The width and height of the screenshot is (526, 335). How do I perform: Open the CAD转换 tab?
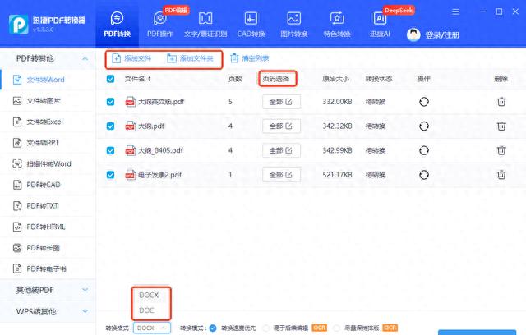pos(251,25)
